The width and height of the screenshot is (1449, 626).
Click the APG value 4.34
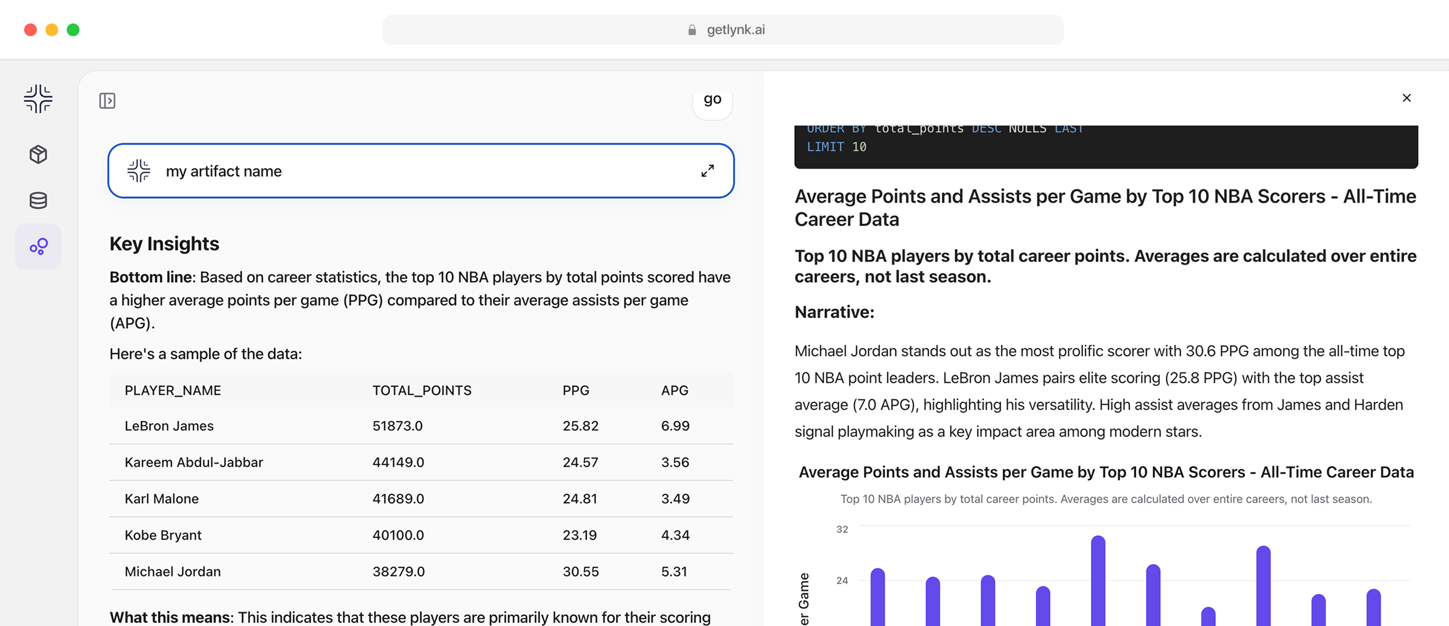coord(675,535)
